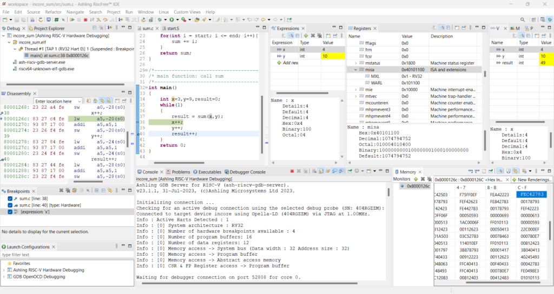Click the Resume debug button in toolbar
The height and width of the screenshot is (294, 554).
72,20
